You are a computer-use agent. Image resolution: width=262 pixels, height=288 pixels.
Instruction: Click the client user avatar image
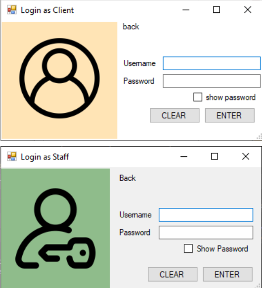pos(59,80)
